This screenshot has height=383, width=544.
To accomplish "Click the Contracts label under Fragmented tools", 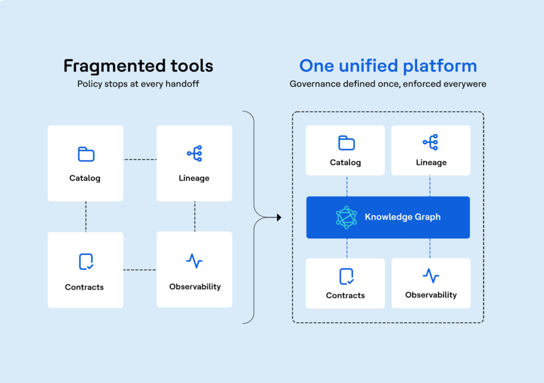I will (x=84, y=287).
